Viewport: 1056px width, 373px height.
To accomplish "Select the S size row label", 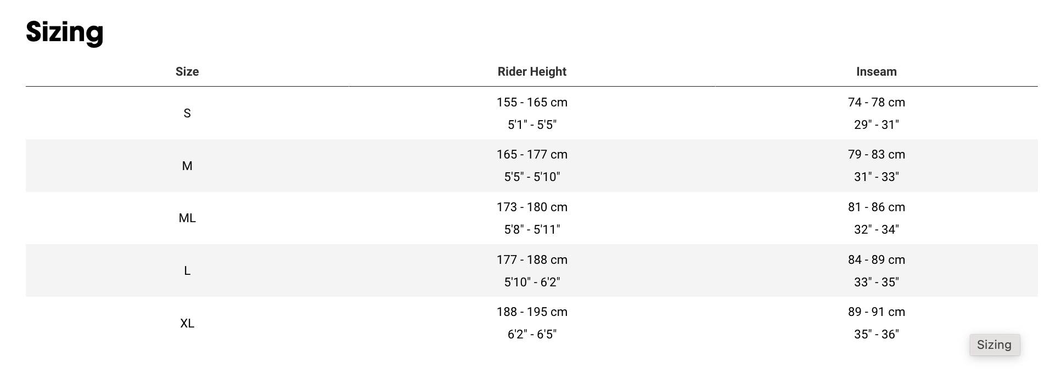I will [187, 114].
